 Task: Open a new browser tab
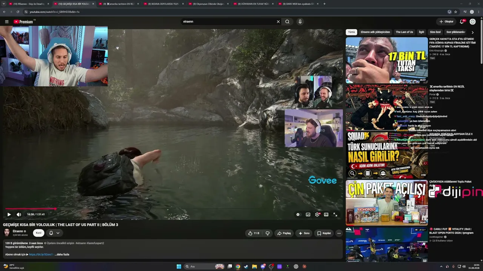(325, 4)
